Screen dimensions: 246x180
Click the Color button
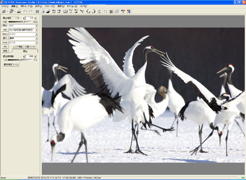[5, 42]
